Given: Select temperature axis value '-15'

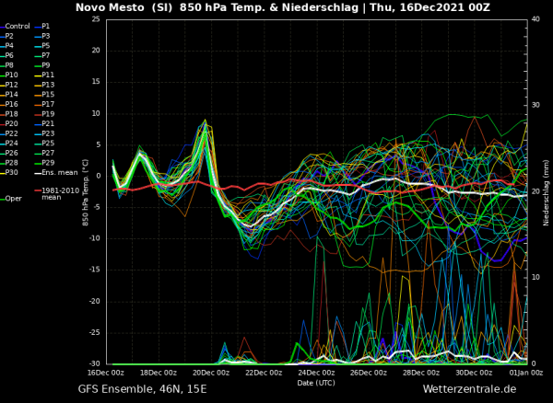Looking at the screenshot, I should (94, 270).
